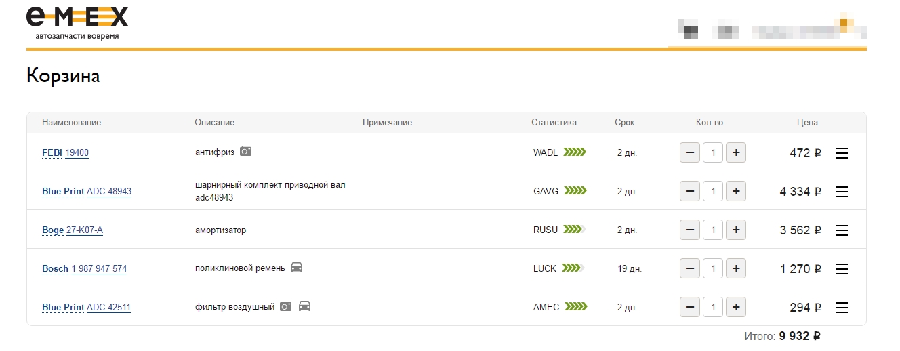This screenshot has height=351, width=900.
Task: Open hamburger menu for ADC 48943 row
Action: click(x=841, y=192)
